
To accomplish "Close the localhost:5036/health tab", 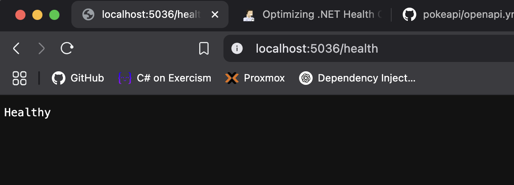I will click(x=215, y=15).
